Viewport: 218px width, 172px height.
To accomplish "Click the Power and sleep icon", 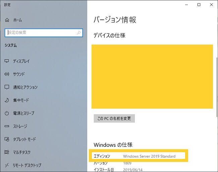I will coord(7,113).
